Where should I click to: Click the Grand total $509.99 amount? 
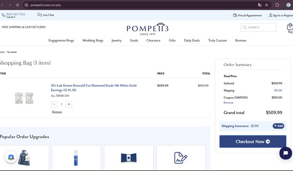click(x=274, y=113)
